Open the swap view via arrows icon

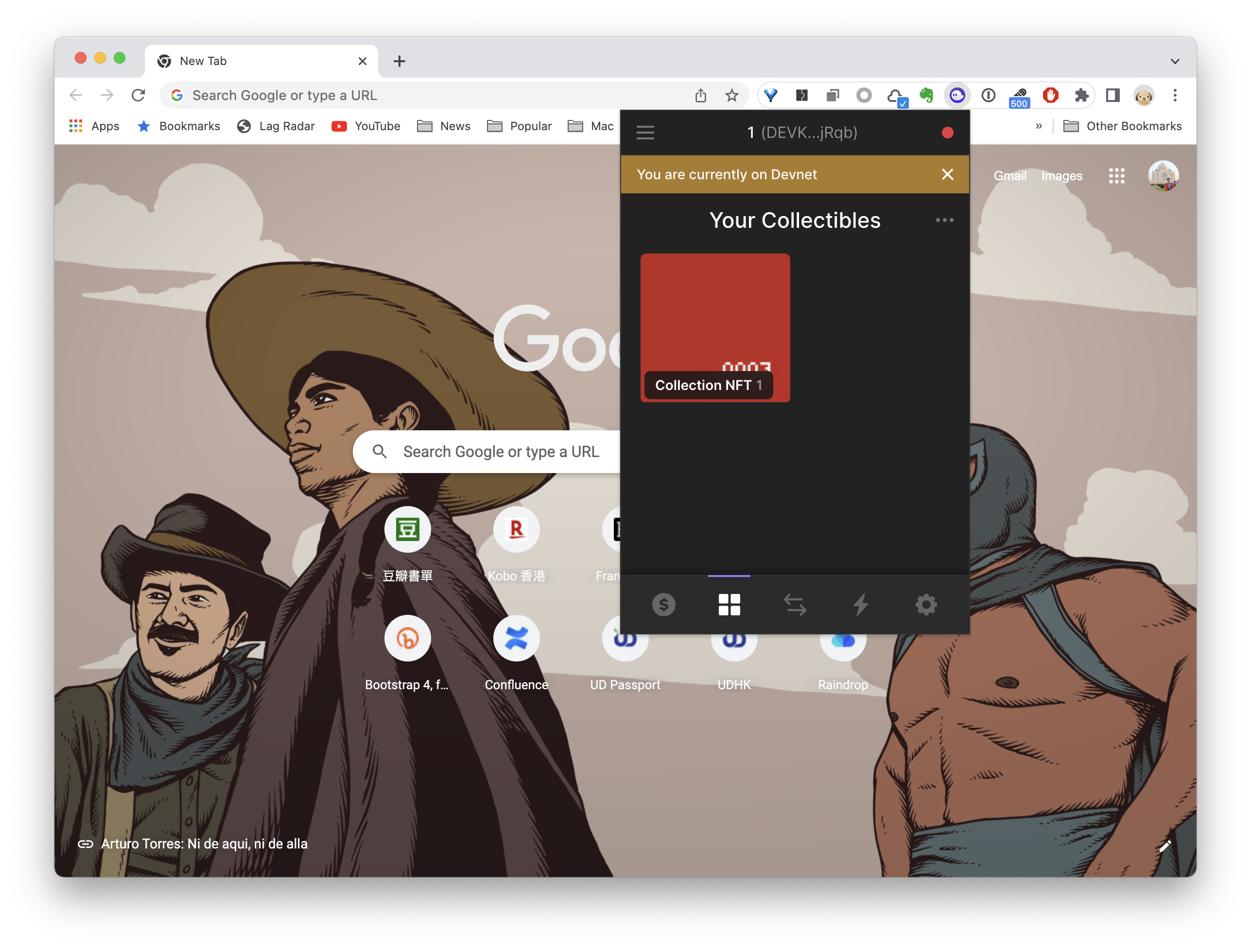click(795, 604)
